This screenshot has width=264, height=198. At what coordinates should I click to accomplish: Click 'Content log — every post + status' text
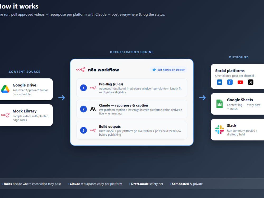point(244,107)
